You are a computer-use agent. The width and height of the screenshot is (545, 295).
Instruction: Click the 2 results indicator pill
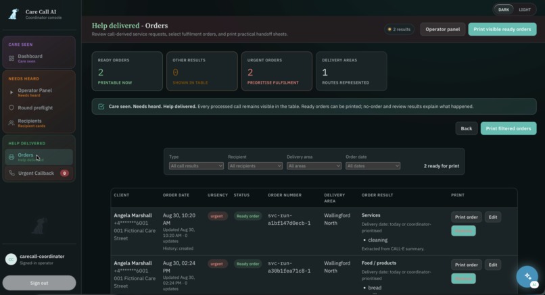coord(400,30)
